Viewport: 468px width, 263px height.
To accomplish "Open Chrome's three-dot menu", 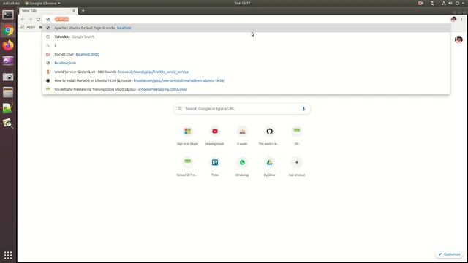I will point(461,19).
